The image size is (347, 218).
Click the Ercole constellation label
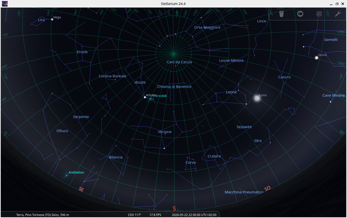[82, 52]
